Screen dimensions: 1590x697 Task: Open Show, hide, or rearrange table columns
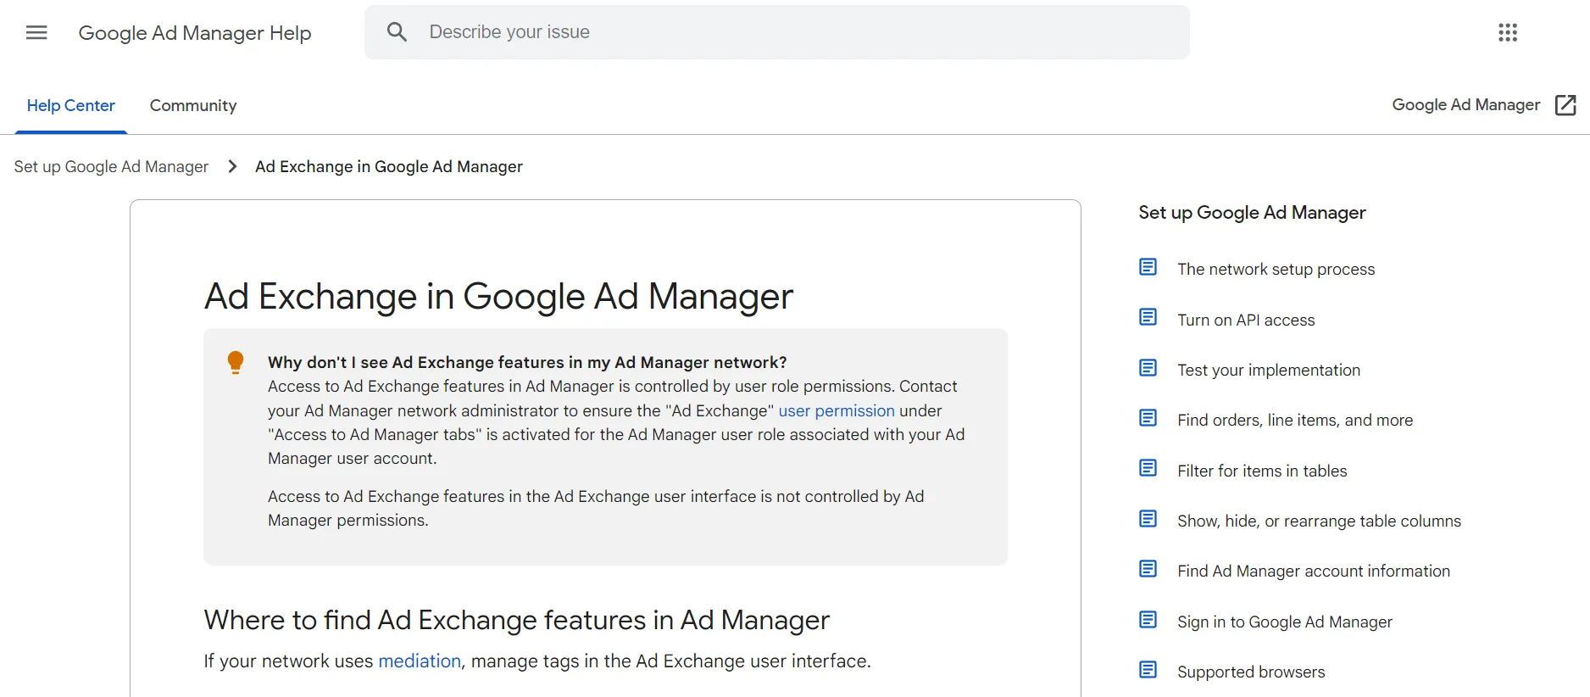(1319, 521)
